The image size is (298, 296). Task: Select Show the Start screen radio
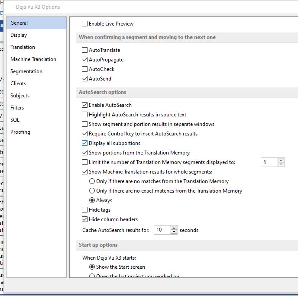coord(92,267)
